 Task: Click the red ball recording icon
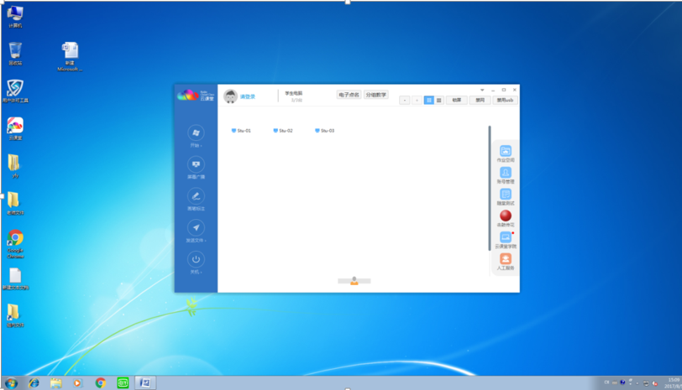tap(506, 216)
